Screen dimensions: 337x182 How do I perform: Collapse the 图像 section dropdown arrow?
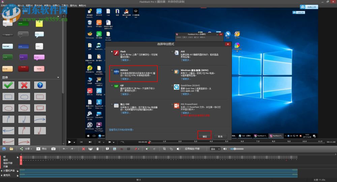58,77
